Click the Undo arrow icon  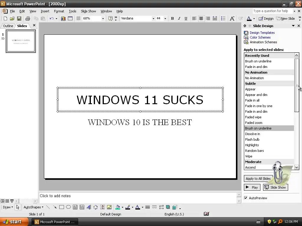51,19
